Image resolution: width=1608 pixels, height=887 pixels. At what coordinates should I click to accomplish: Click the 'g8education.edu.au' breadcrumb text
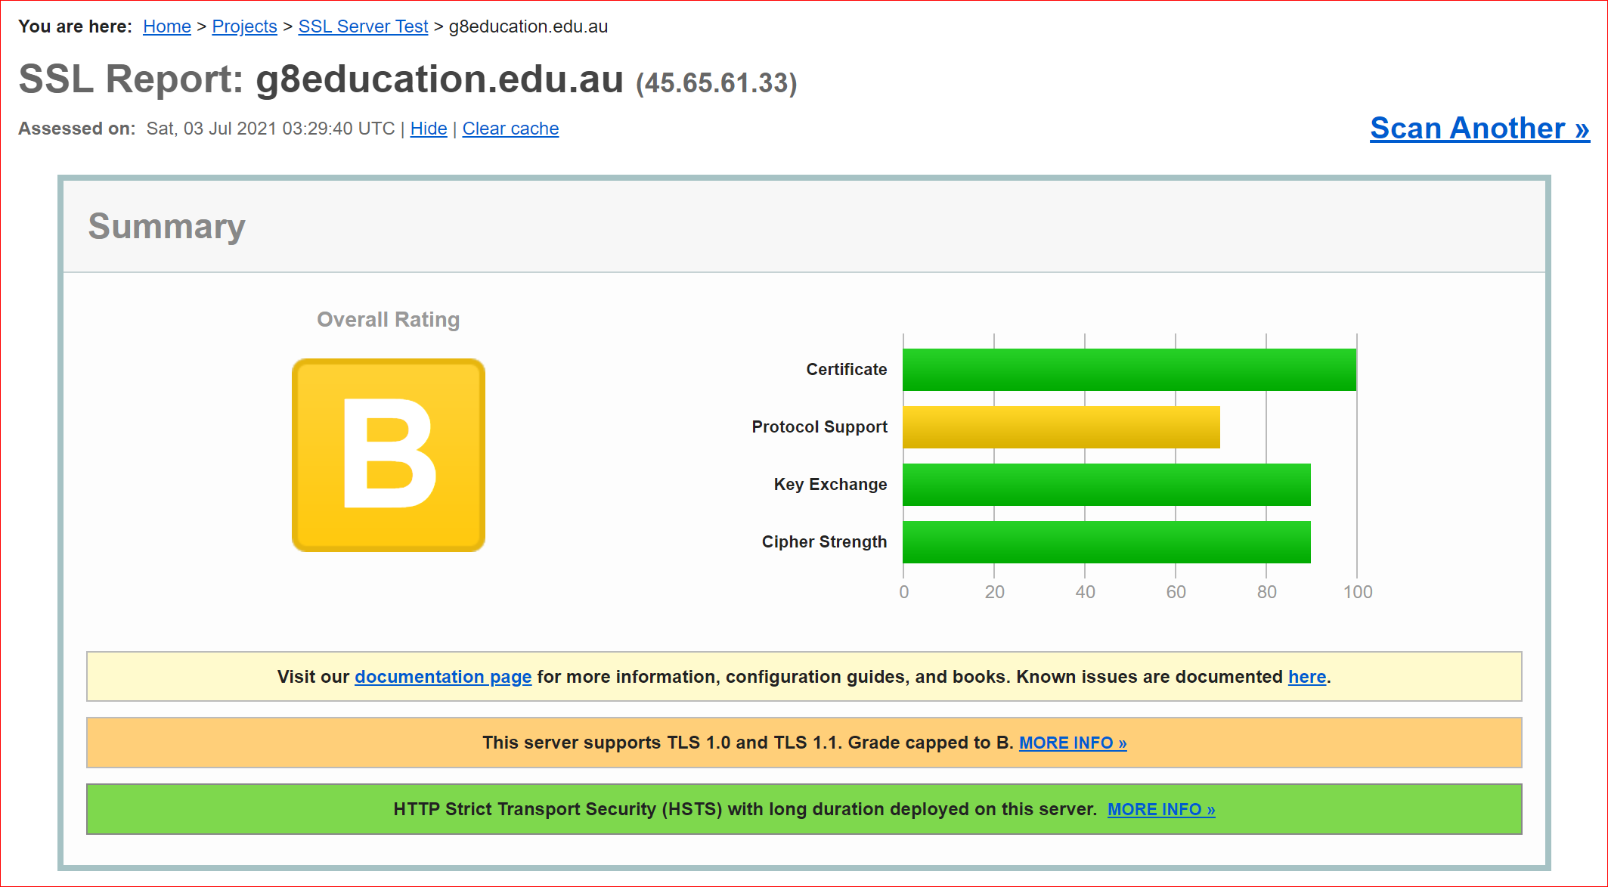pos(528,26)
